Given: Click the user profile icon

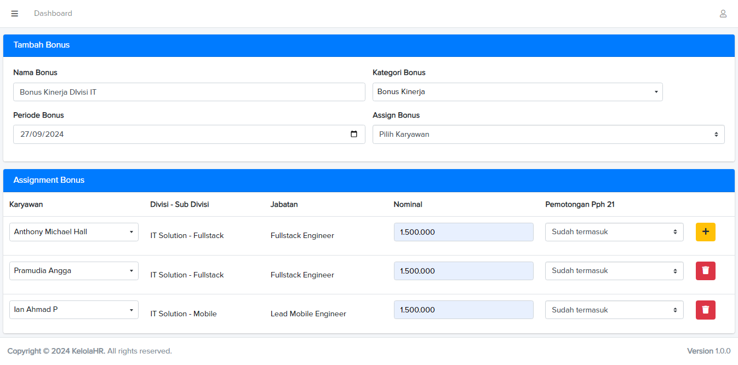Looking at the screenshot, I should tap(723, 14).
